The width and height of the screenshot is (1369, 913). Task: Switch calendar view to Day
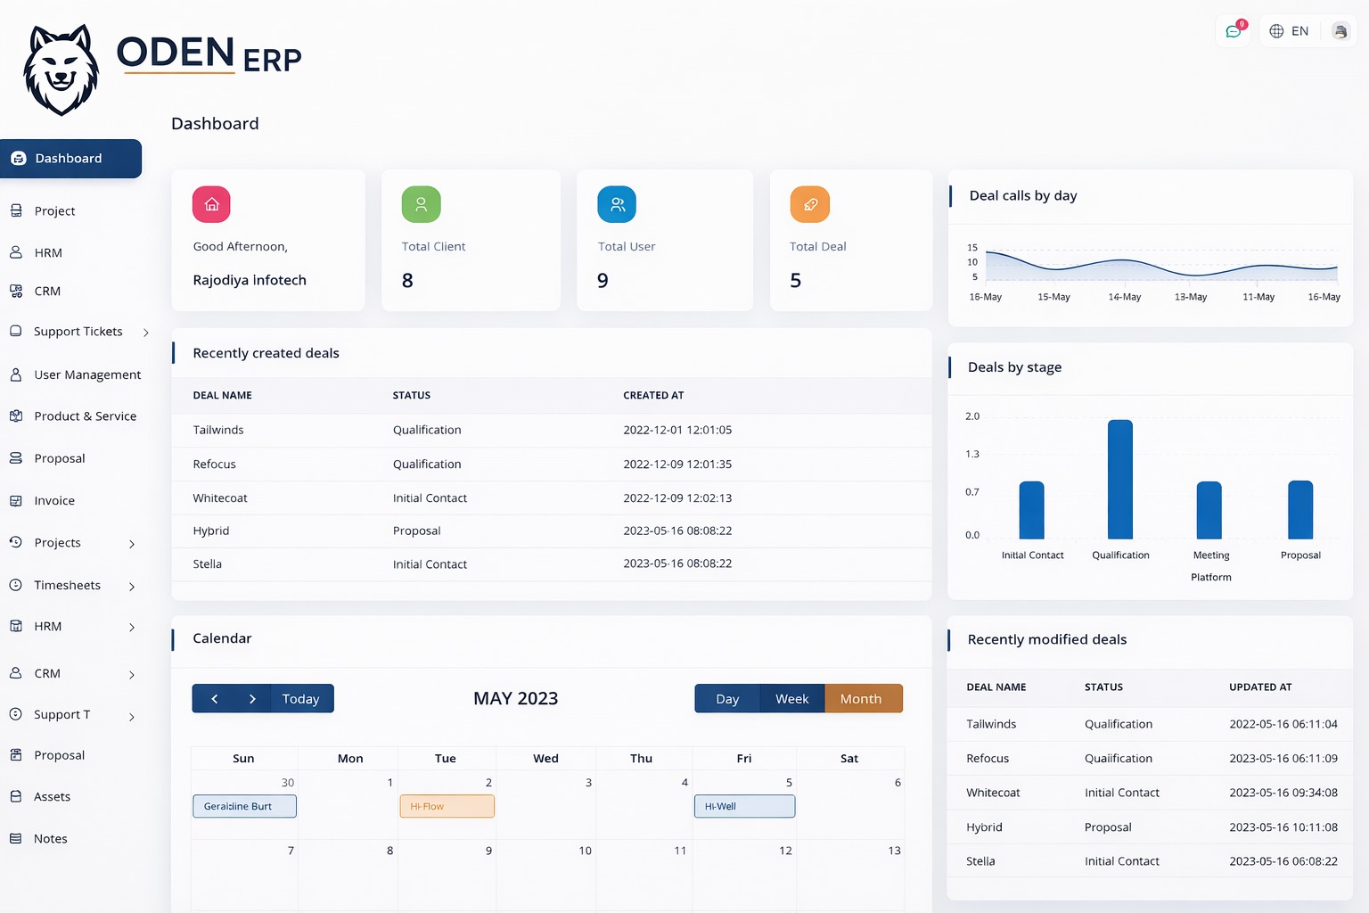pos(726,698)
